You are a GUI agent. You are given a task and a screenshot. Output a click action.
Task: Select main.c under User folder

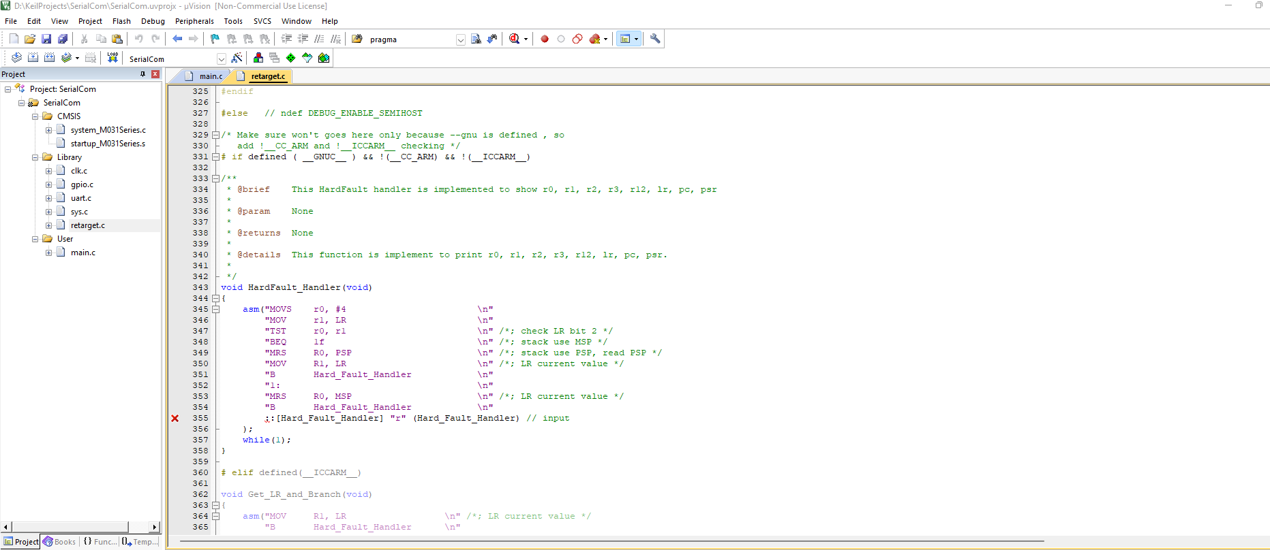click(x=83, y=253)
